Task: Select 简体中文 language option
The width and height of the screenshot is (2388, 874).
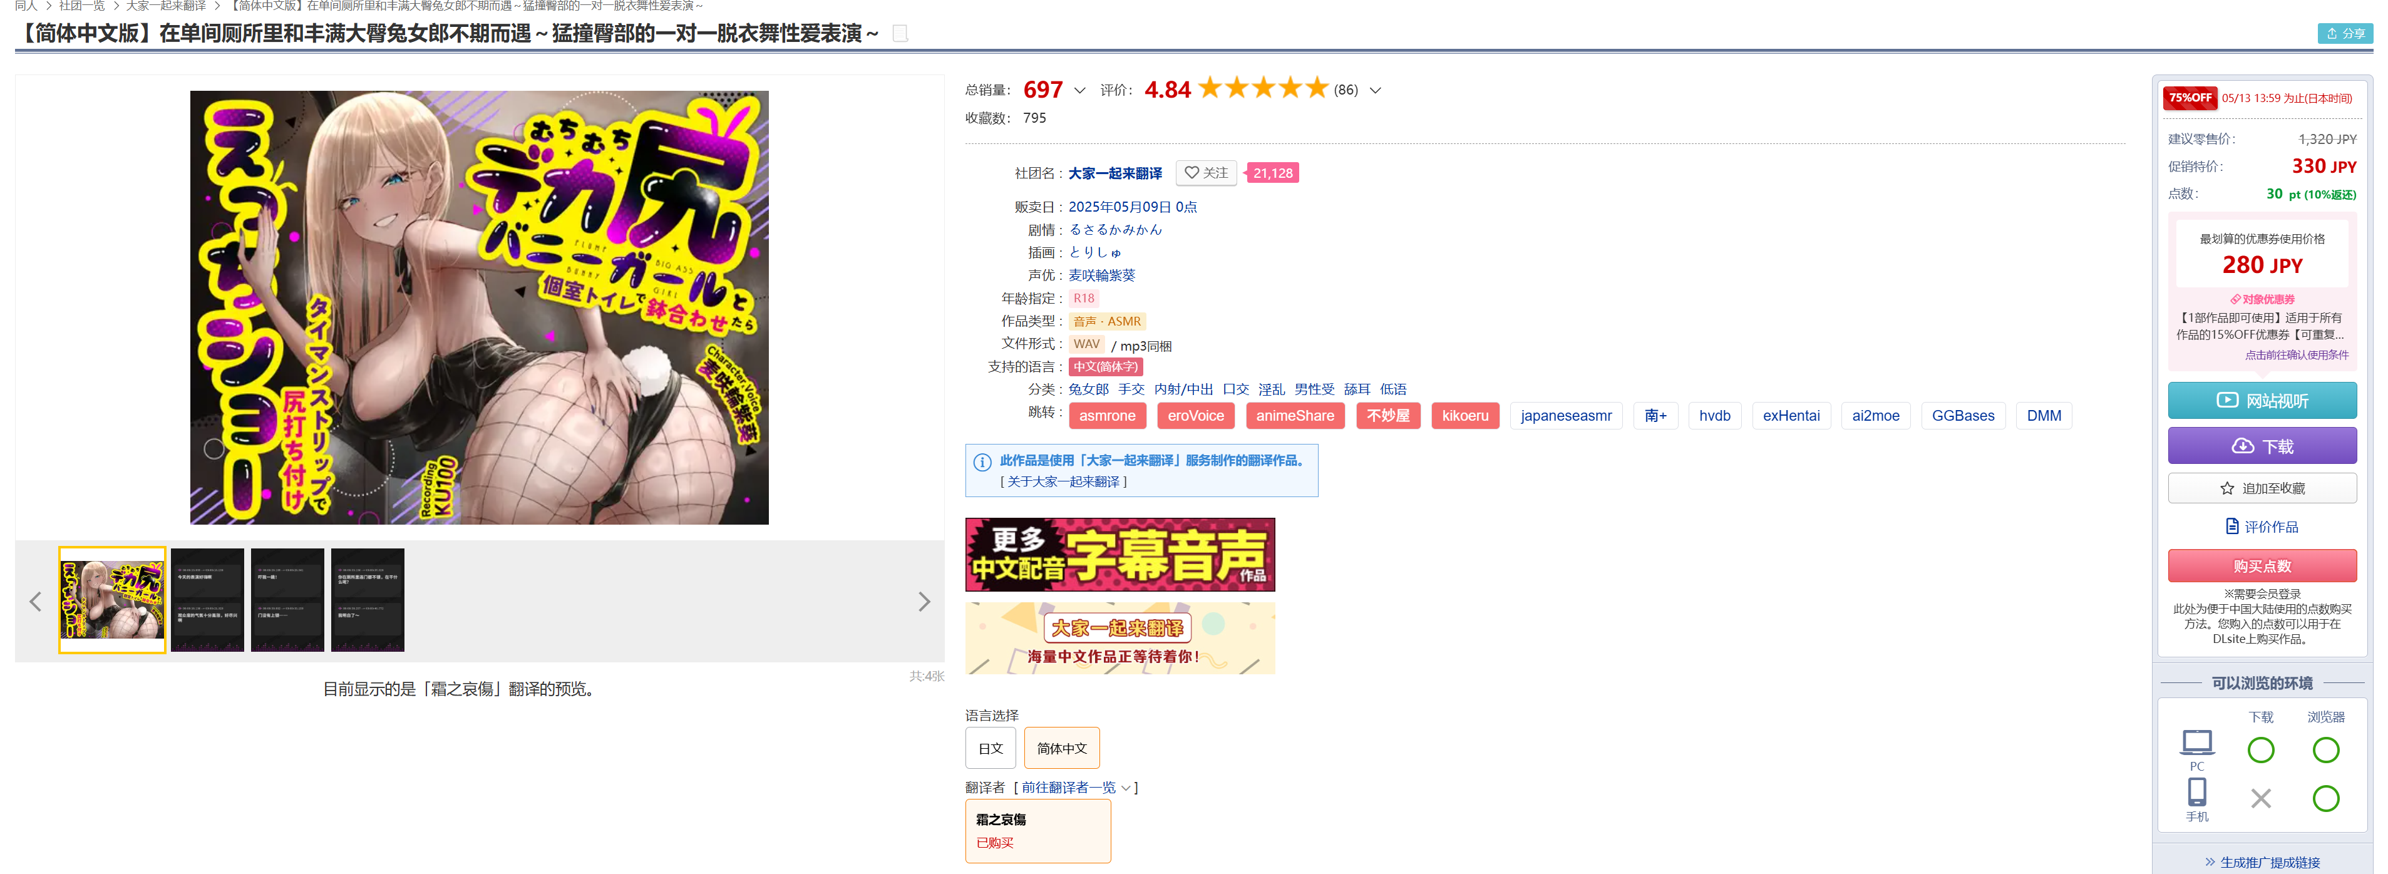Action: pos(1061,748)
